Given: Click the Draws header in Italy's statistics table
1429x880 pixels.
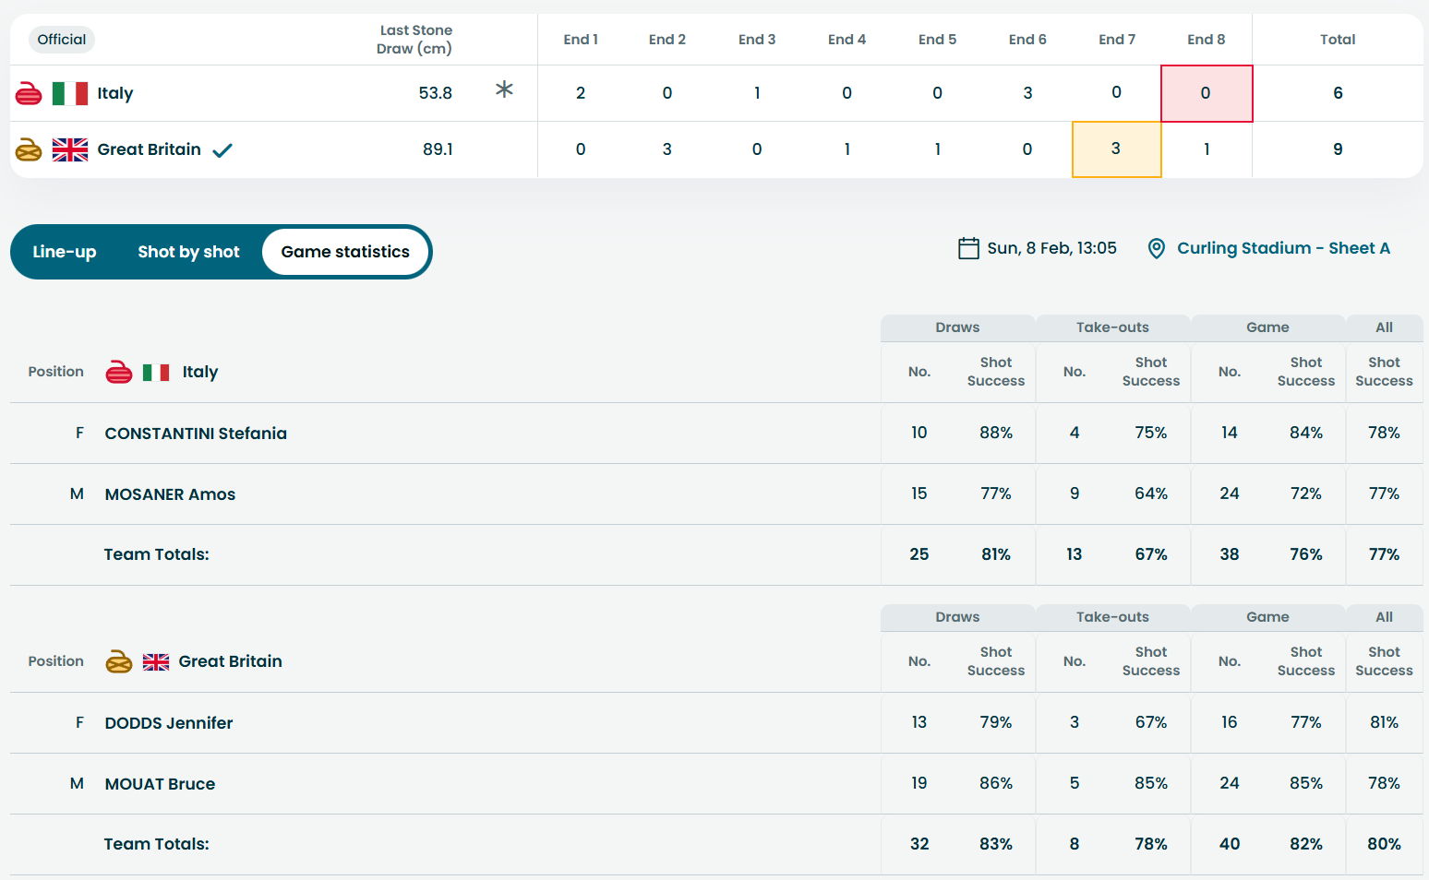Looking at the screenshot, I should coord(957,327).
